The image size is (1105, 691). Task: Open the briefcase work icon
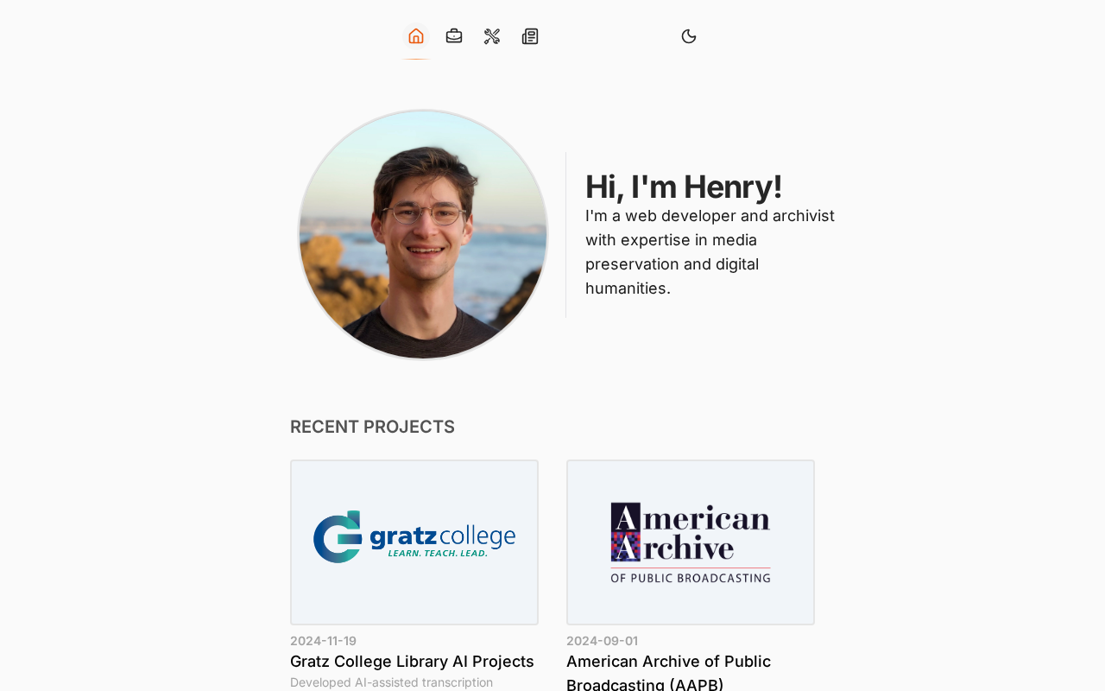pyautogui.click(x=454, y=36)
